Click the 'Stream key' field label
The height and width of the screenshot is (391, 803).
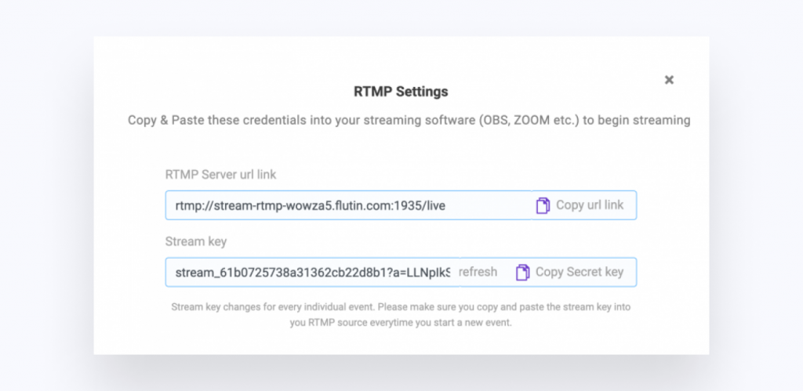pyautogui.click(x=195, y=241)
